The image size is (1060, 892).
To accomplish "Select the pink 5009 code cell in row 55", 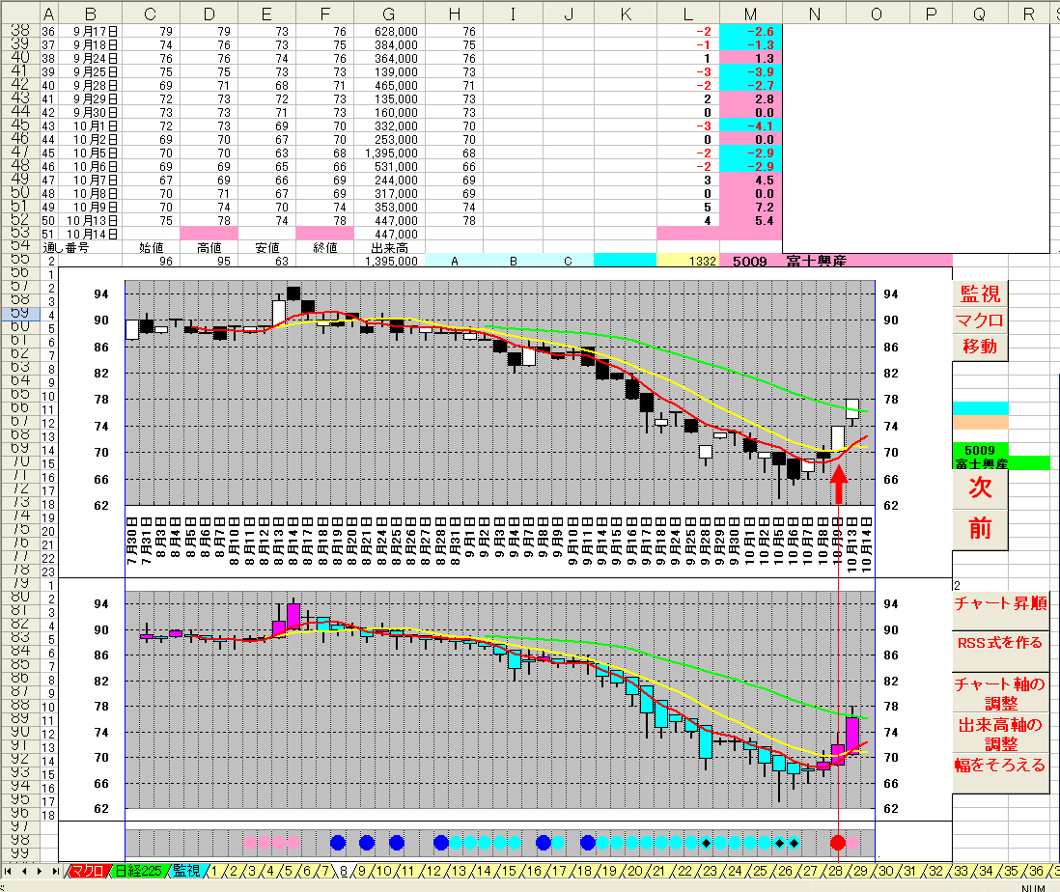I will tap(750, 261).
